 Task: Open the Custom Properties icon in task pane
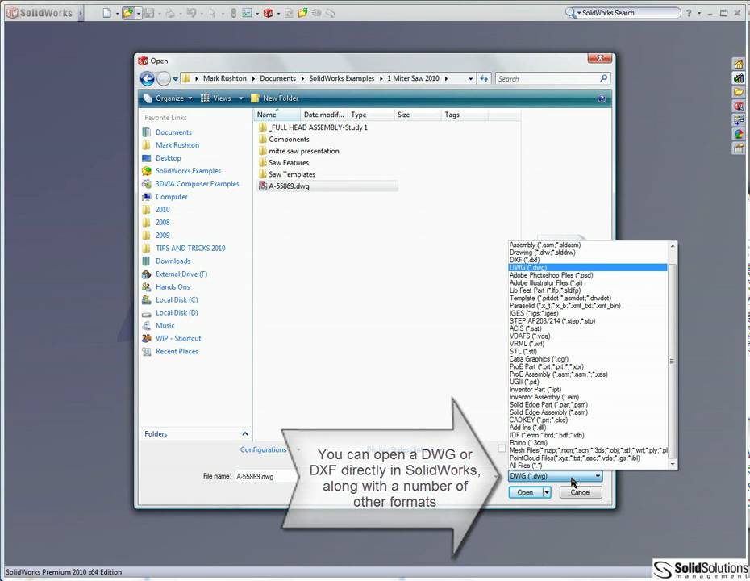click(x=739, y=148)
